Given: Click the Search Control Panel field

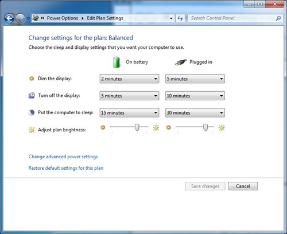Looking at the screenshot, I should (x=232, y=18).
